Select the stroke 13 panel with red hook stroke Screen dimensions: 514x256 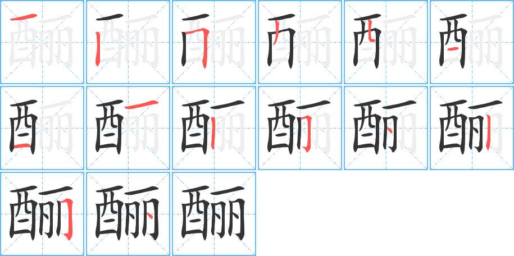[42, 214]
